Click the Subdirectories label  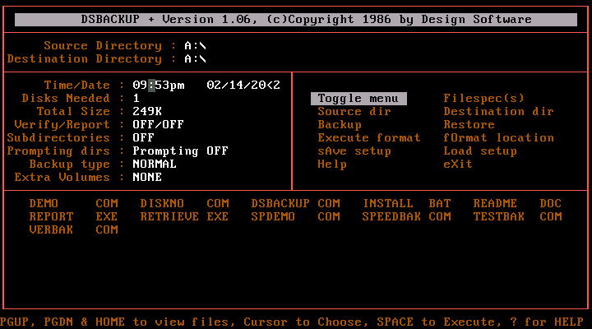pos(58,138)
